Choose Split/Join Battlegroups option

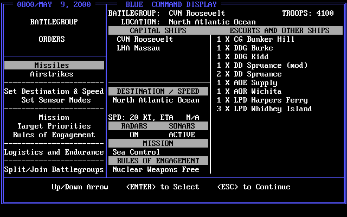pyautogui.click(x=54, y=169)
